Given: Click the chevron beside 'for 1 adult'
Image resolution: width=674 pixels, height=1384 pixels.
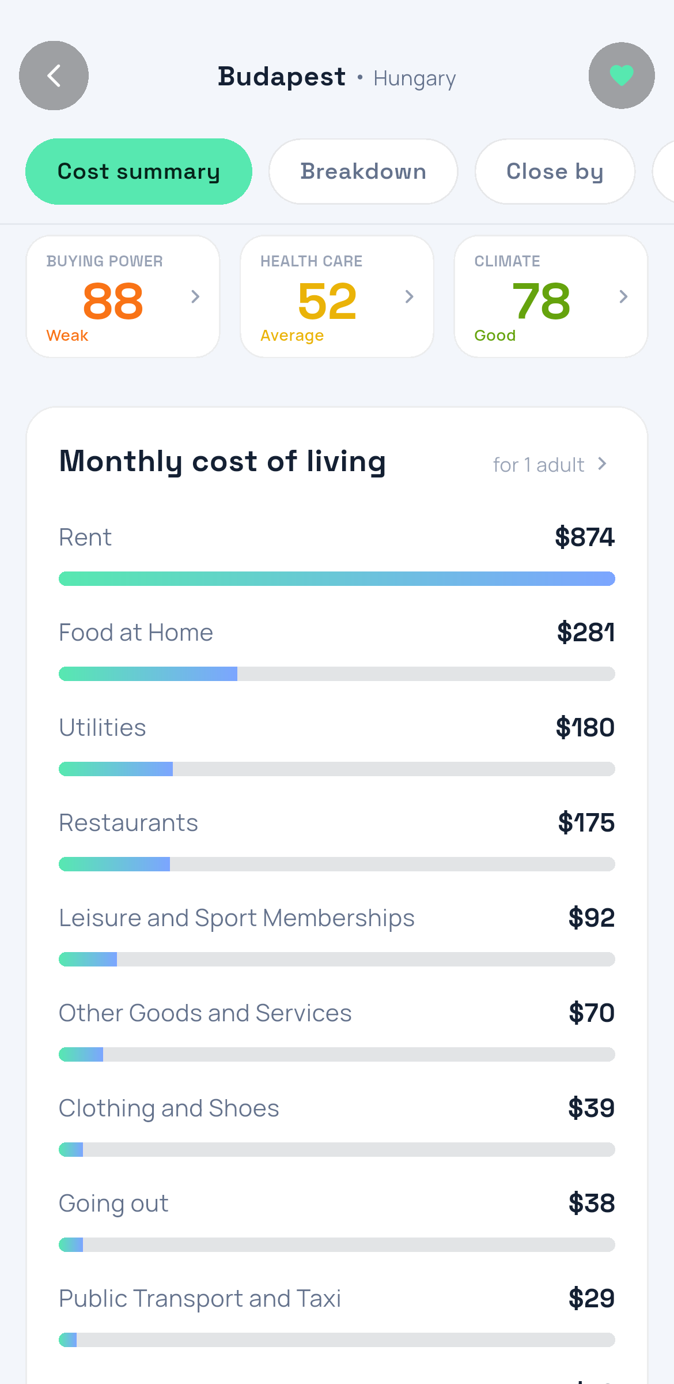Looking at the screenshot, I should point(602,464).
